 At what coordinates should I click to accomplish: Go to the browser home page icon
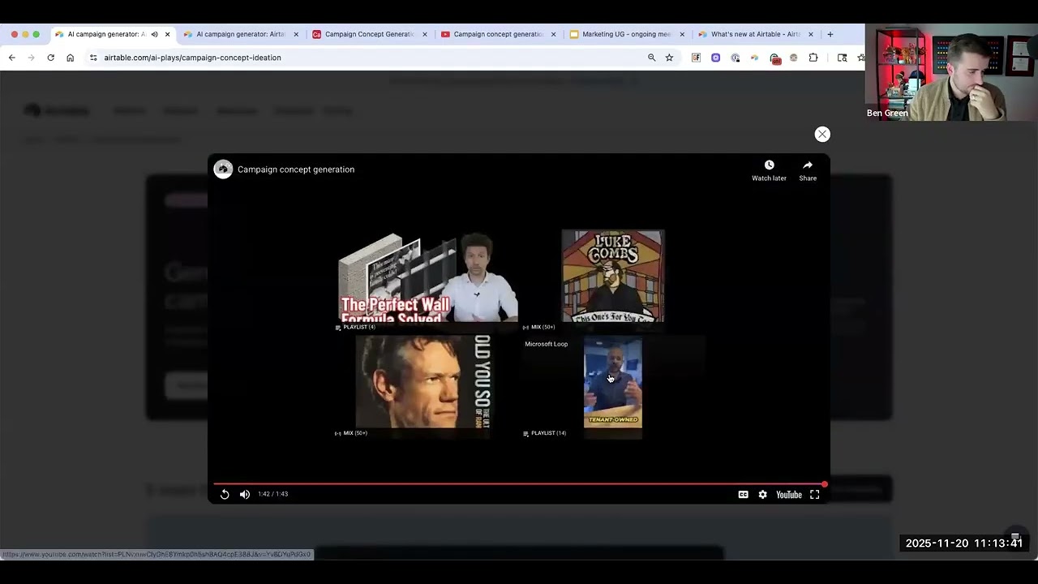(70, 58)
